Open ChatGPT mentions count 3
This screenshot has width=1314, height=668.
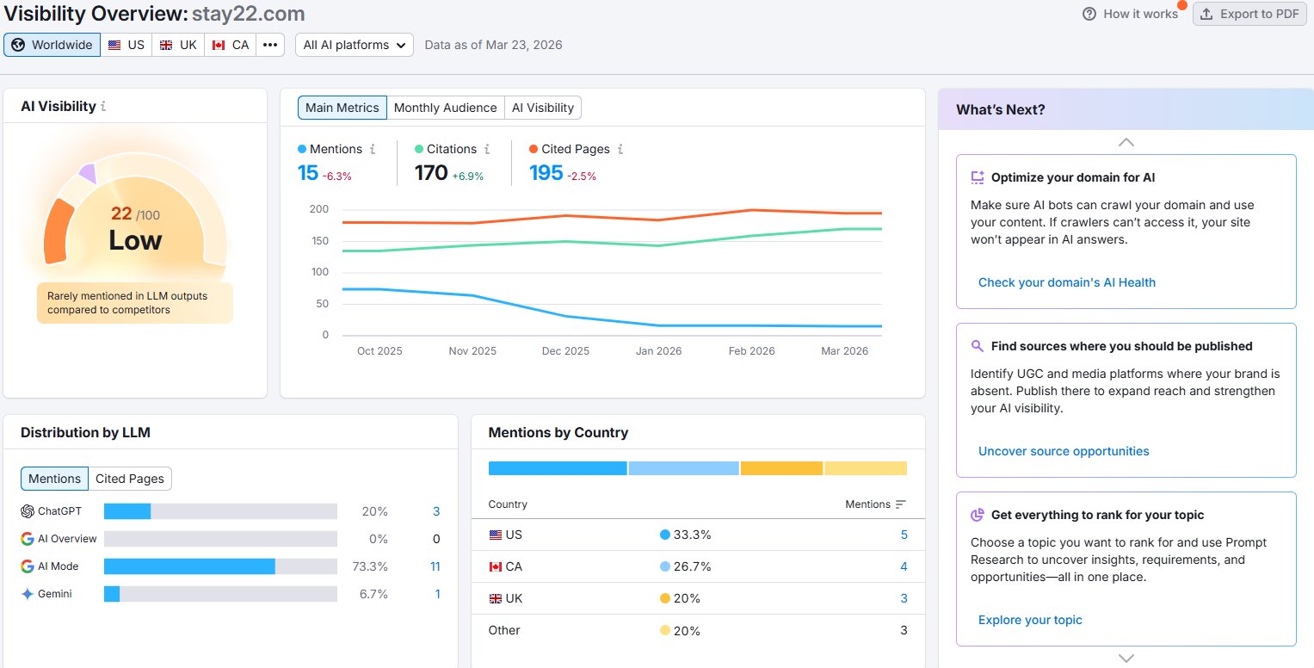[436, 511]
